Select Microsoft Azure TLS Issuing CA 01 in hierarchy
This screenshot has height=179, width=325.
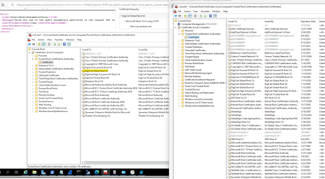tap(142, 21)
